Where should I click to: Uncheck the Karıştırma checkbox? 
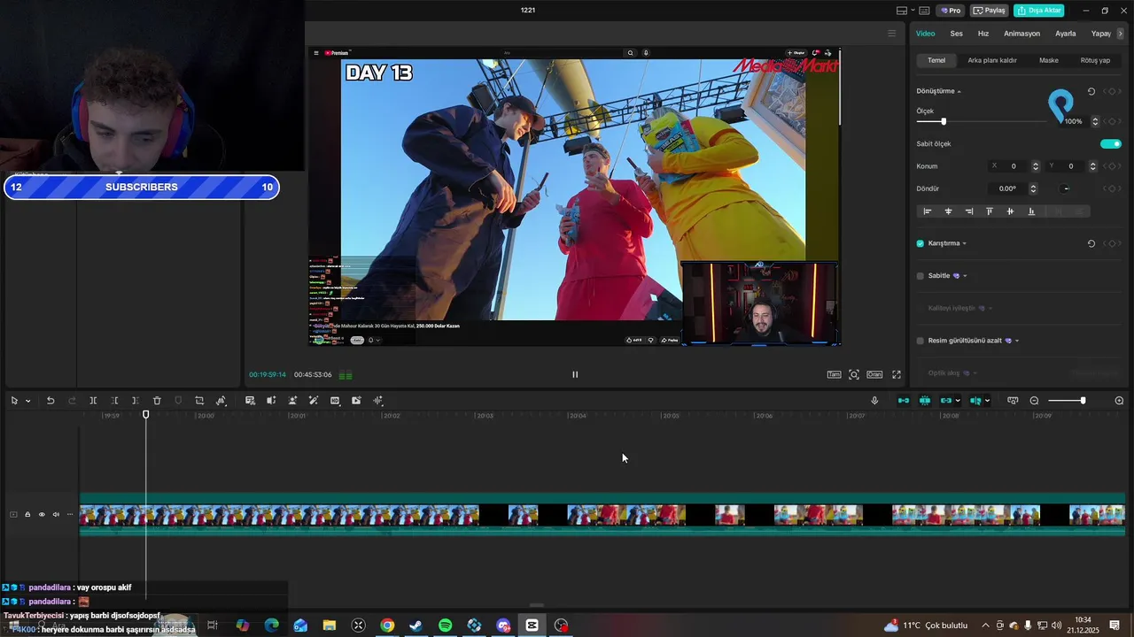(x=920, y=243)
